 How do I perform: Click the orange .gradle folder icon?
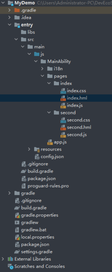click(x=17, y=10)
